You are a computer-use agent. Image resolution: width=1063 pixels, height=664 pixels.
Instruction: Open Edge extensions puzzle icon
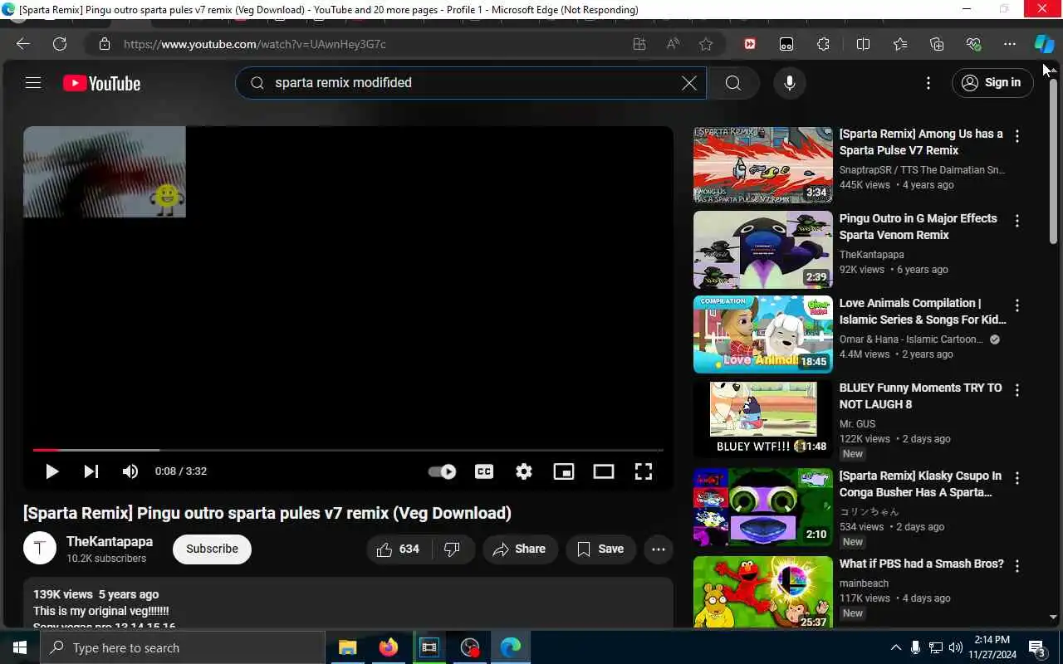click(823, 44)
